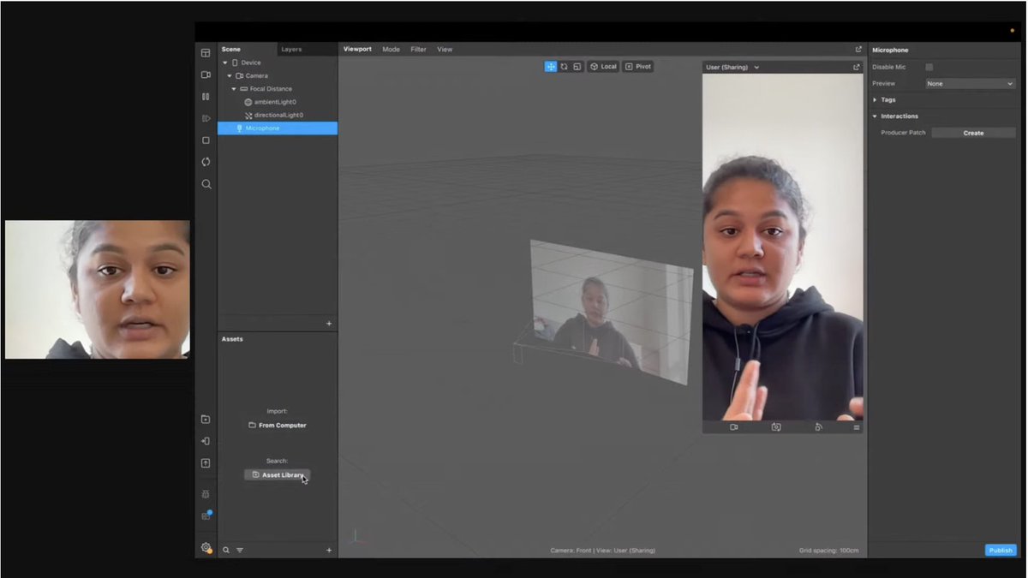This screenshot has width=1028, height=578.
Task: Switch to the Layers tab
Action: tap(291, 50)
